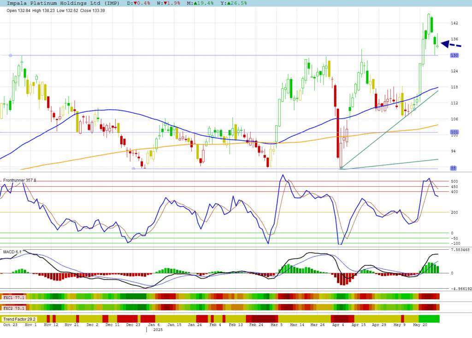
Task: Click the 106 price axis label
Action: point(454,119)
